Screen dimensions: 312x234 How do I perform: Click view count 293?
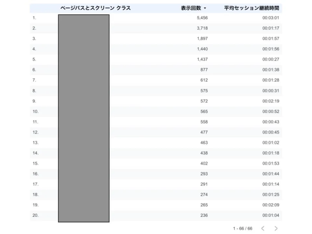[204, 174]
